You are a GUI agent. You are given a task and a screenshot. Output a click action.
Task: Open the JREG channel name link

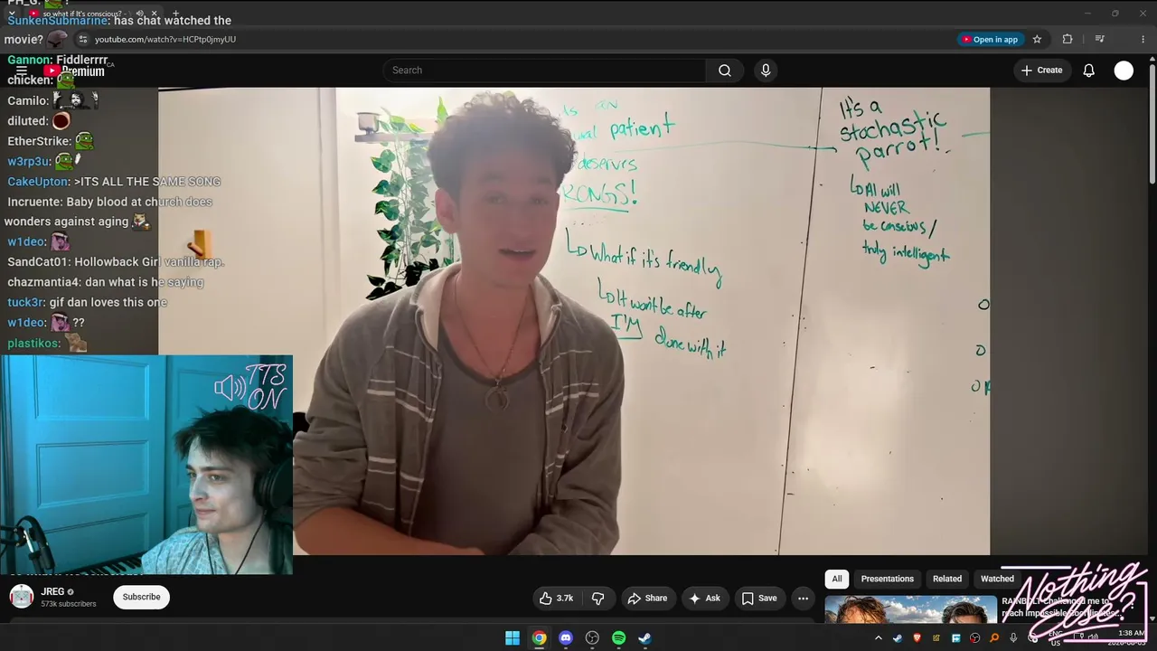52,591
